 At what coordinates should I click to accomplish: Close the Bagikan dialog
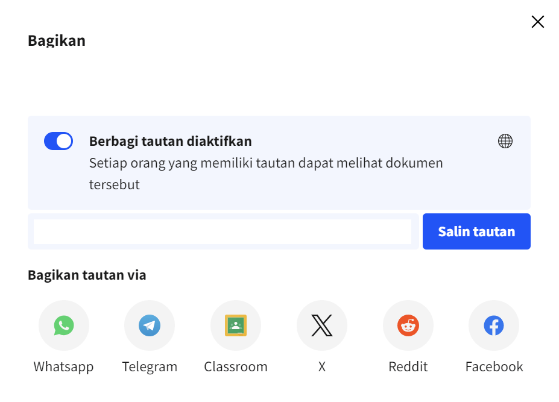tap(537, 22)
